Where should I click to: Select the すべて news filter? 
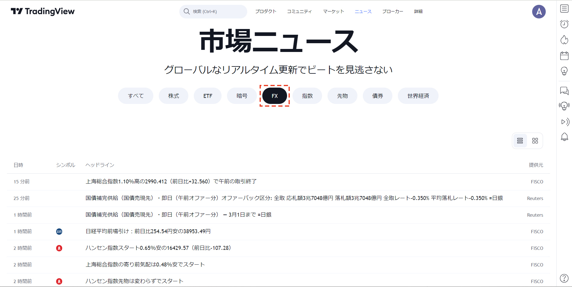pos(136,96)
